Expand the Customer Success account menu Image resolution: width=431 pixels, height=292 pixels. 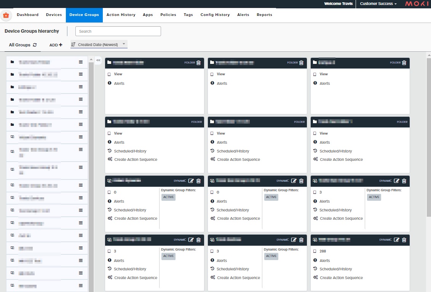[378, 4]
